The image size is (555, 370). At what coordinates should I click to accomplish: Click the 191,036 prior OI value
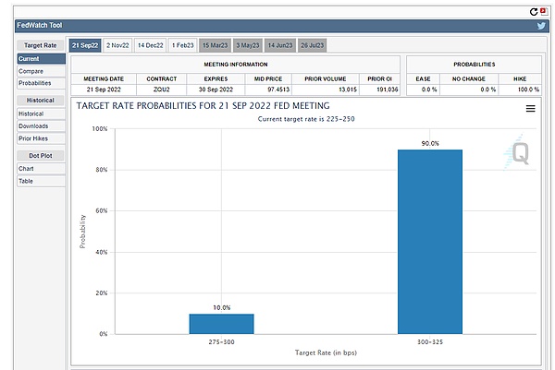point(388,90)
